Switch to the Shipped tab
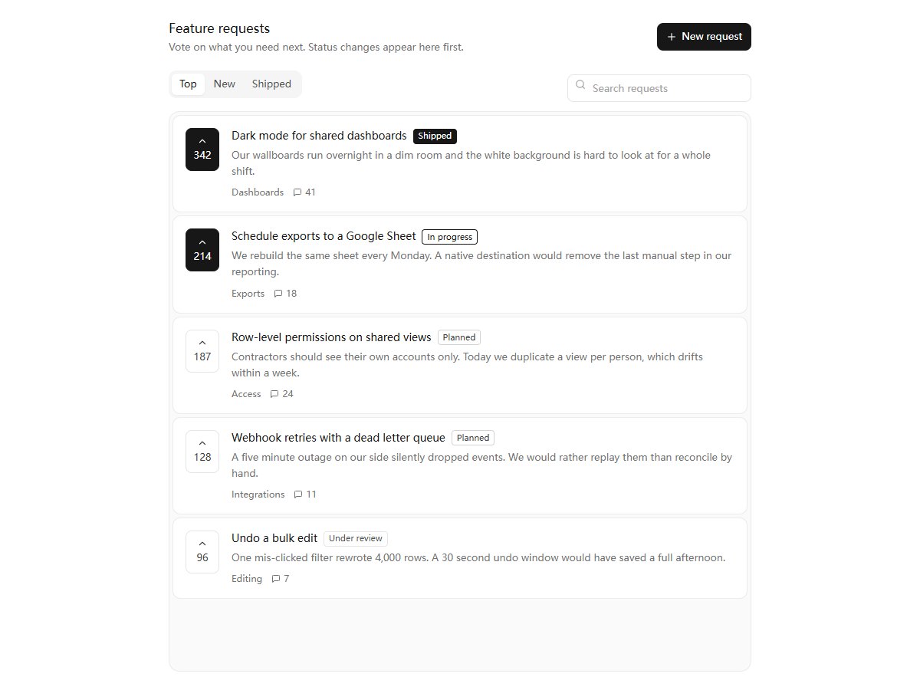The height and width of the screenshot is (690, 920). 271,84
